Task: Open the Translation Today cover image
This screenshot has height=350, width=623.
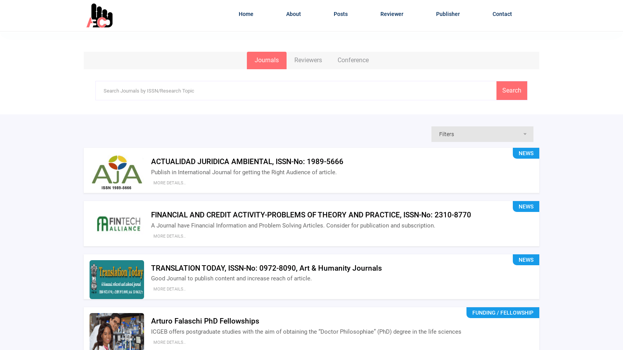Action: point(117,280)
